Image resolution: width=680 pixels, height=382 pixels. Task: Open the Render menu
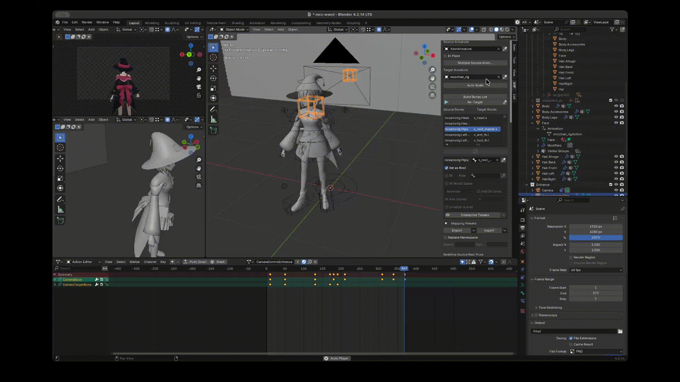pos(87,22)
